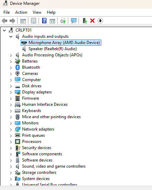Collapse Audio inputs and outputs node
The height and width of the screenshot is (190, 152).
click(x=11, y=36)
